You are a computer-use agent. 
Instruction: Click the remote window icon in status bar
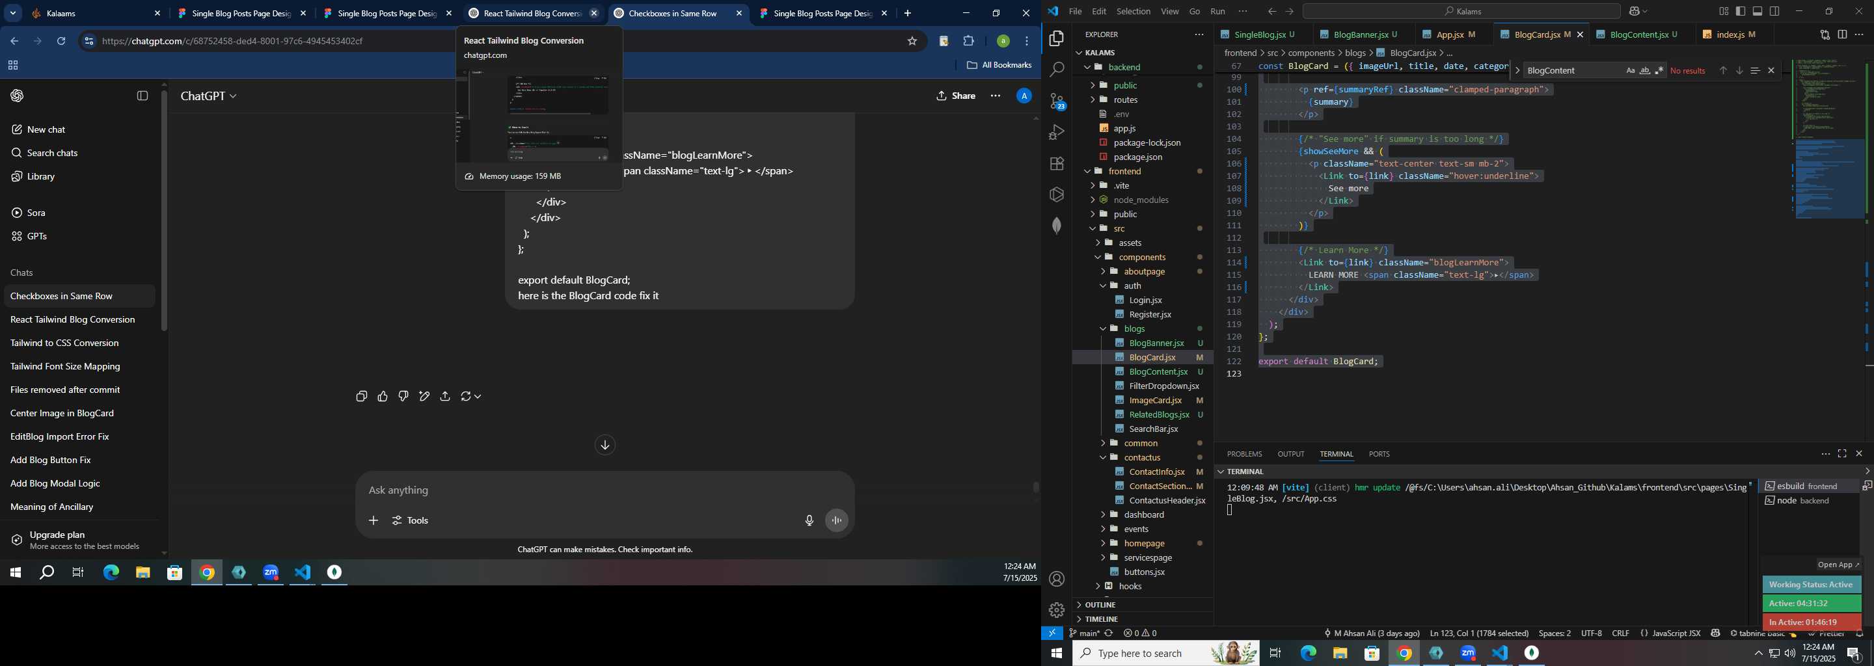click(1052, 633)
